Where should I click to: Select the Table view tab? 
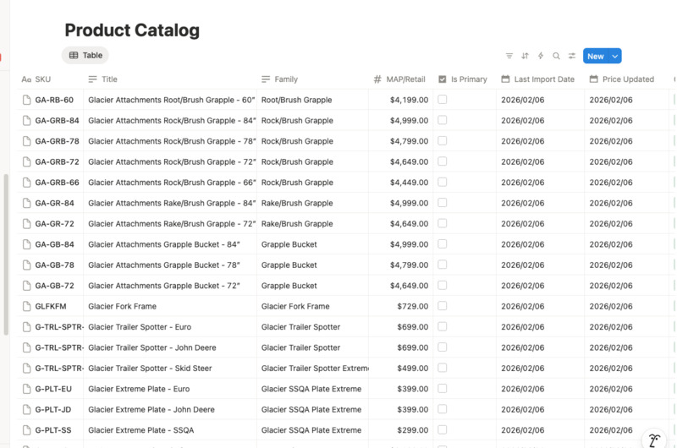click(x=85, y=56)
